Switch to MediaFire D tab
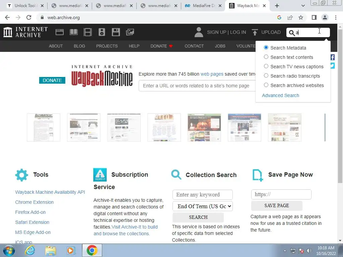This screenshot has width=343, height=257. pyautogui.click(x=203, y=6)
